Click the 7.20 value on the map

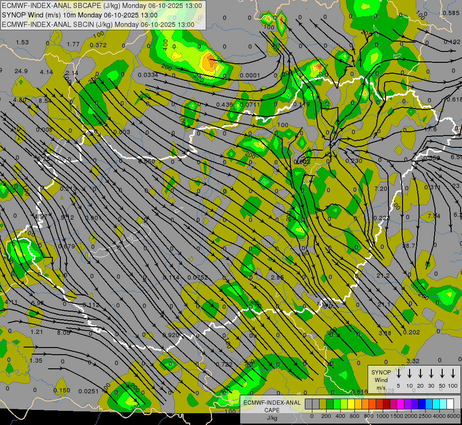381,188
